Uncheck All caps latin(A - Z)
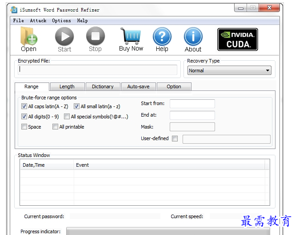This screenshot has height=235, width=295. [24, 106]
